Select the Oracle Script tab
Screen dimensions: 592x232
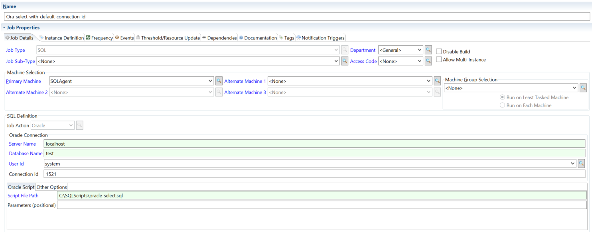[x=21, y=187]
